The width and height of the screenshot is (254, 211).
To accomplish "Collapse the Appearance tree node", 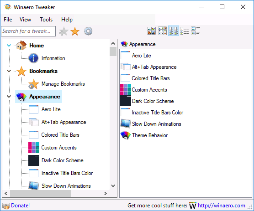I will 9,97.
